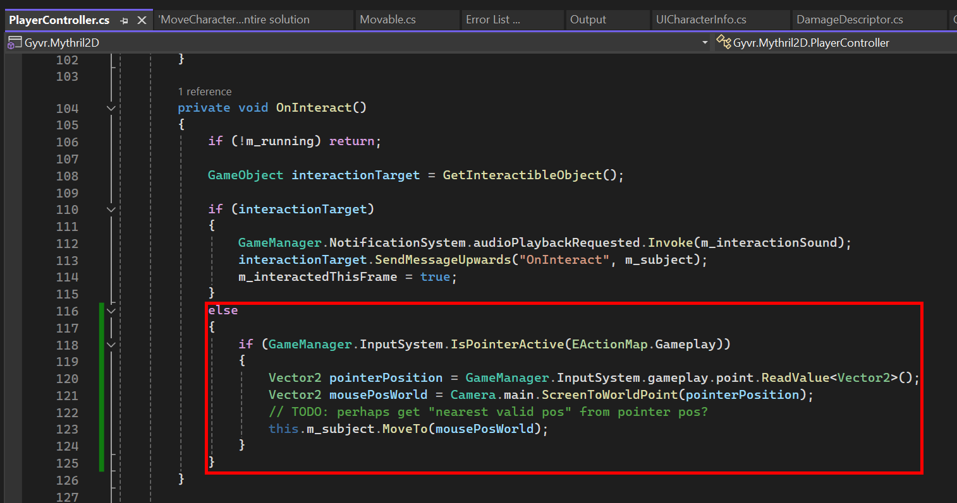
Task: Open the Gyvr.Mythril2D.PlayerController member navigation dropdown
Action: pyautogui.click(x=815, y=42)
